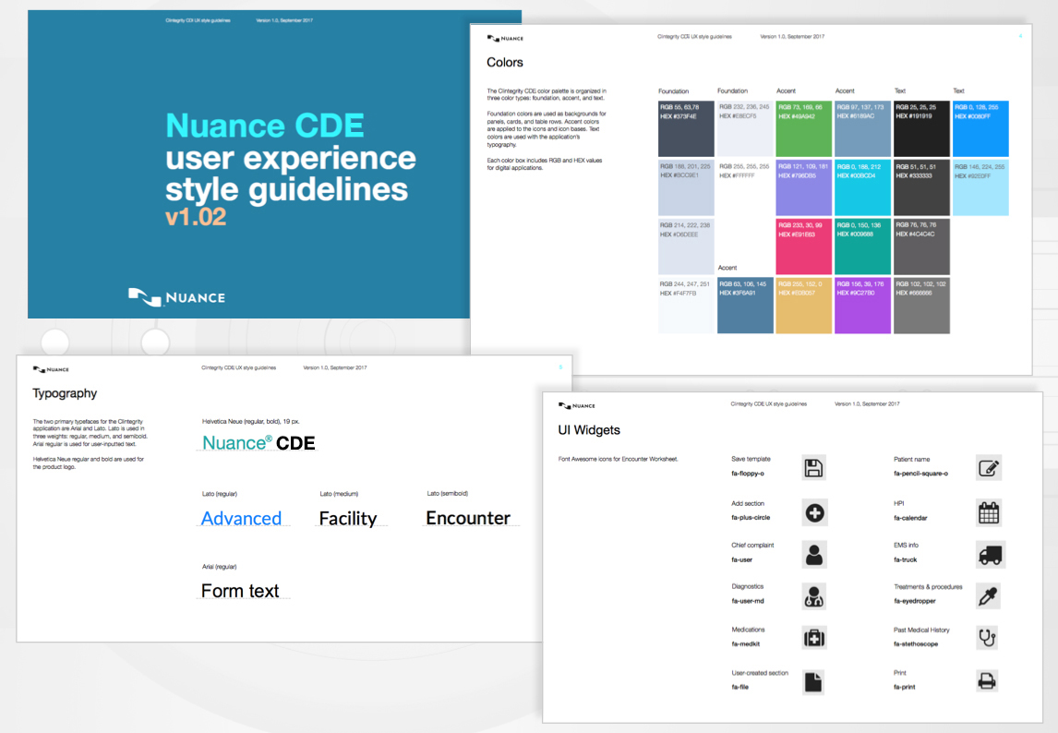Screen dimensions: 1058x733
Task: Click the 'fa-truck' icon name label
Action: (905, 559)
